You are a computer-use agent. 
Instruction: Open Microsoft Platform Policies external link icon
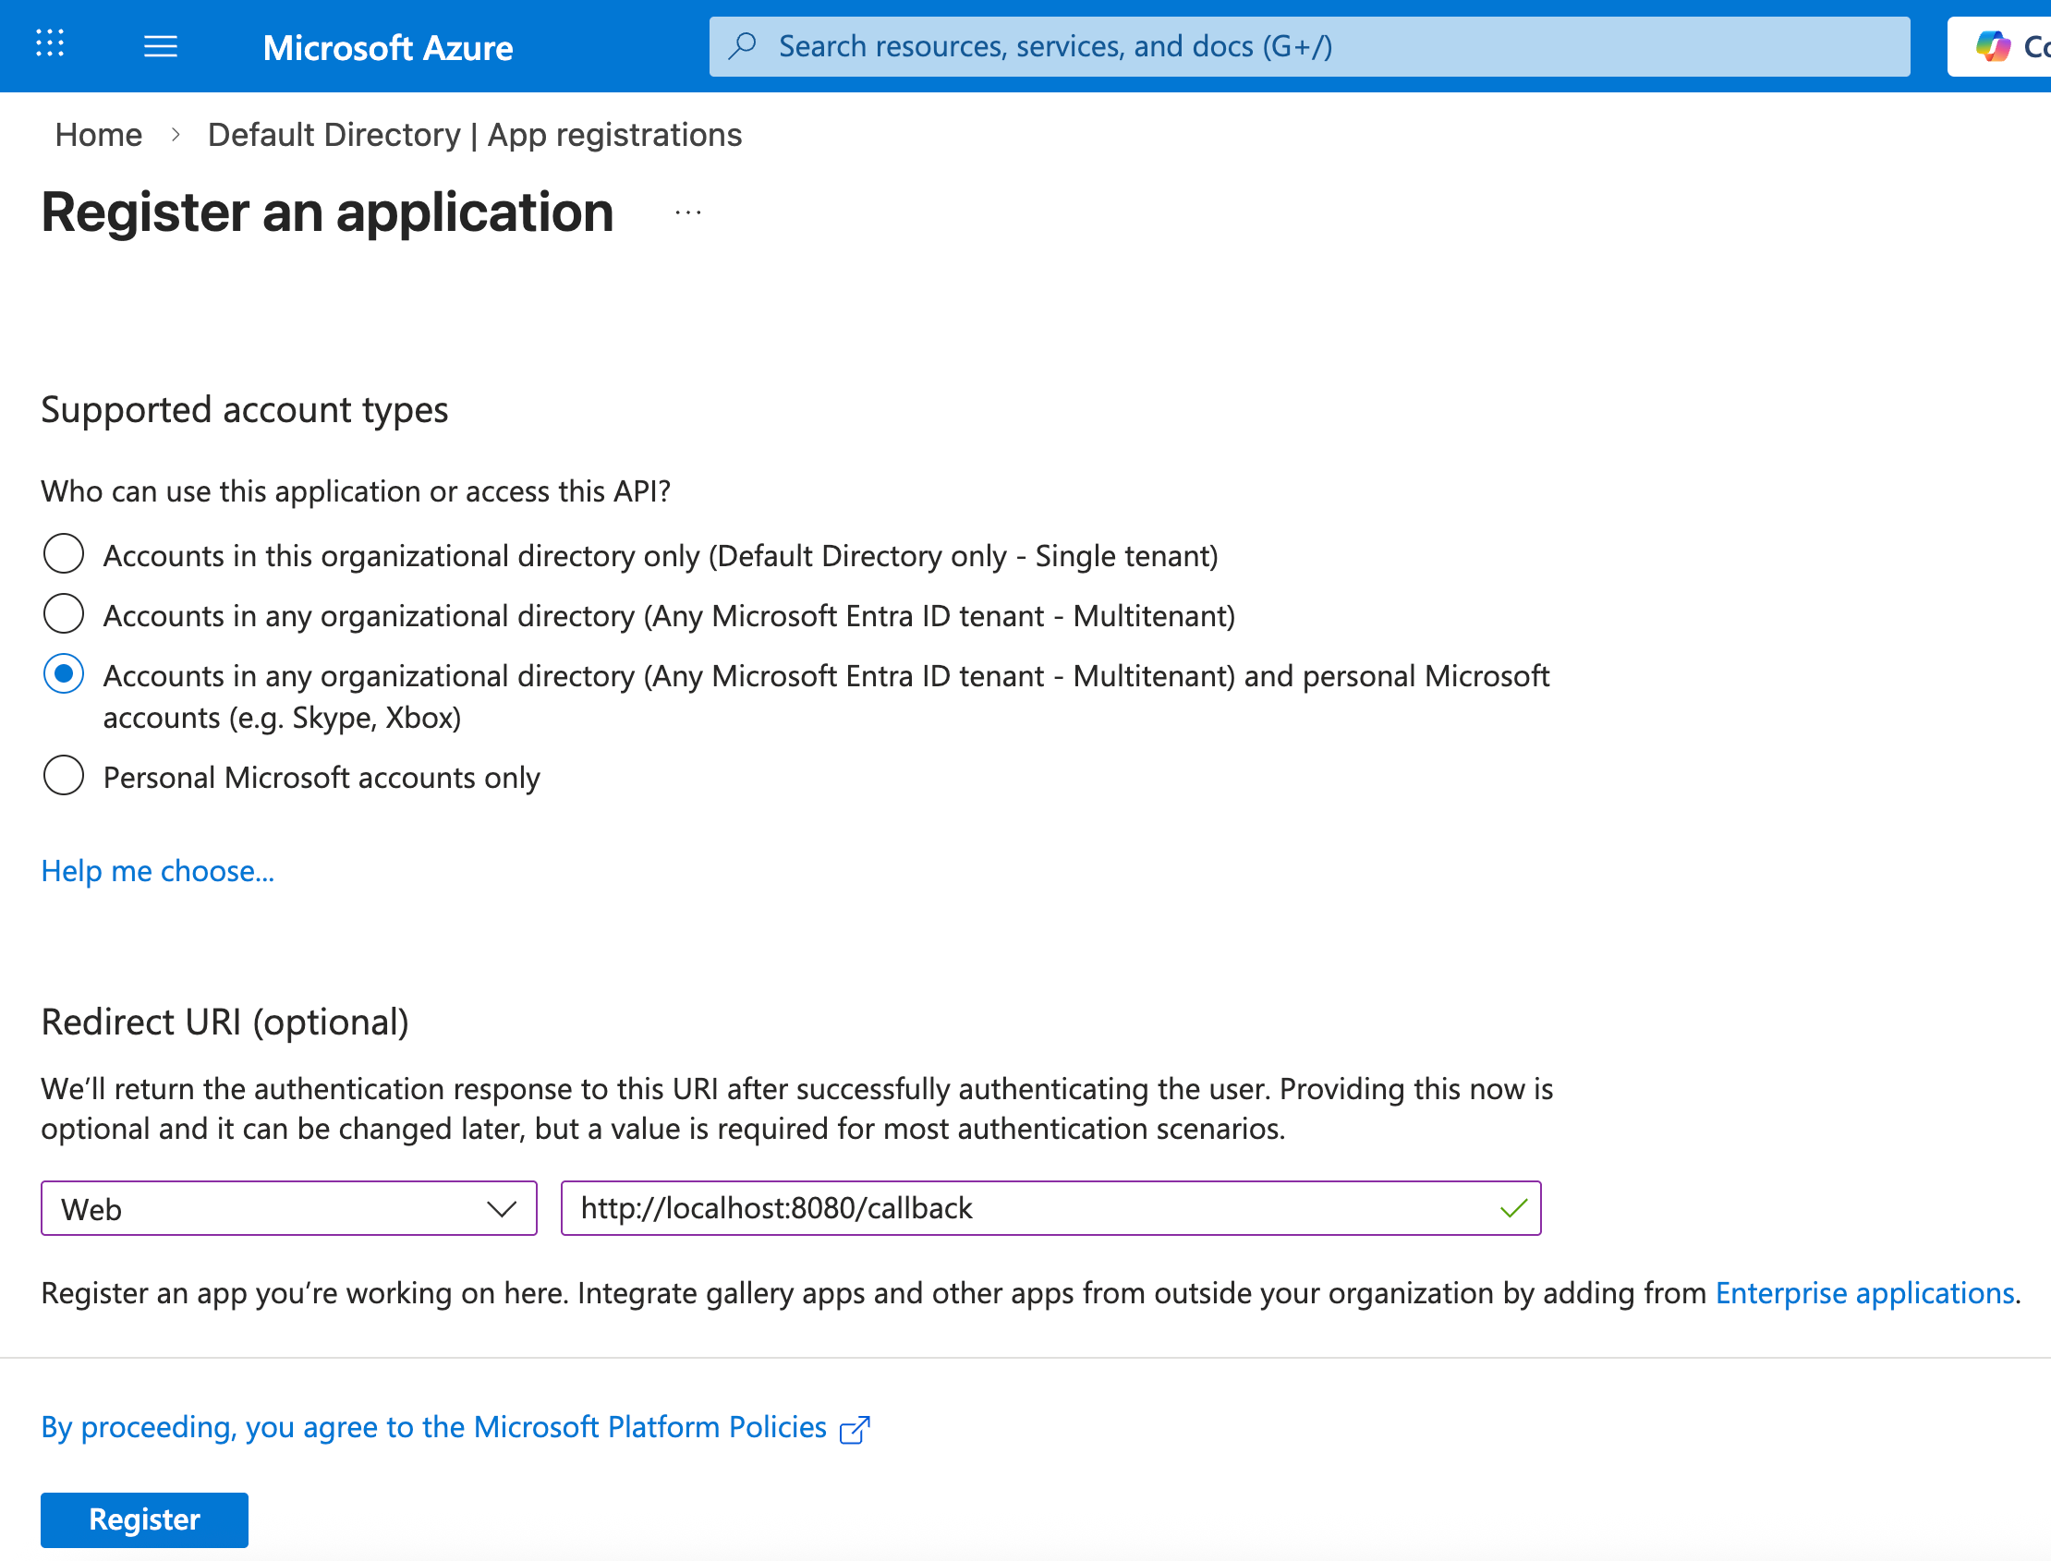[855, 1428]
